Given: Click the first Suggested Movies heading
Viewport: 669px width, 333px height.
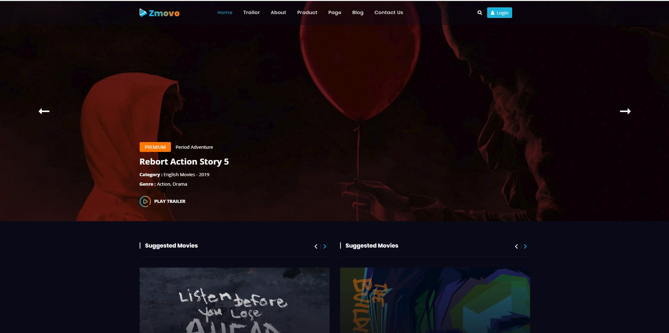Looking at the screenshot, I should [171, 245].
